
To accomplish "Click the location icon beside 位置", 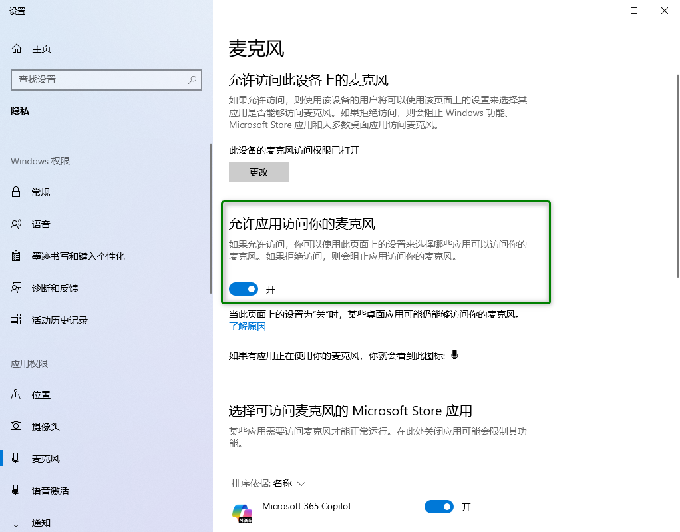I will pos(16,394).
